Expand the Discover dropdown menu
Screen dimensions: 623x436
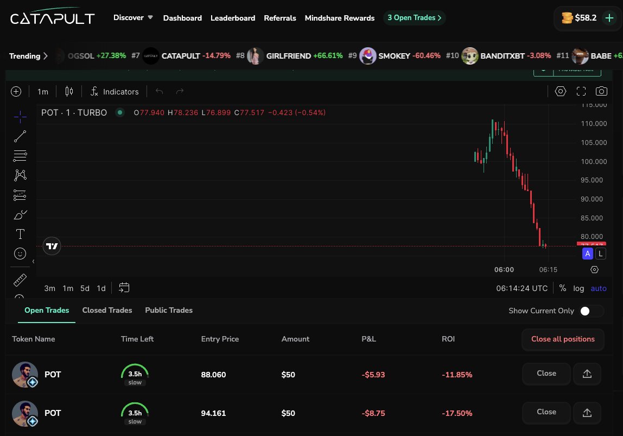(133, 17)
